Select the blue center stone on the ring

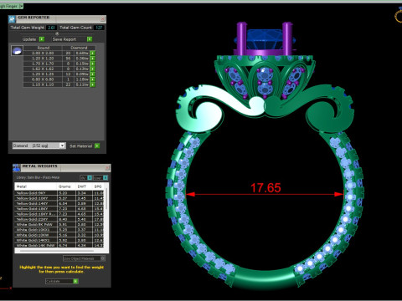[x=265, y=39]
